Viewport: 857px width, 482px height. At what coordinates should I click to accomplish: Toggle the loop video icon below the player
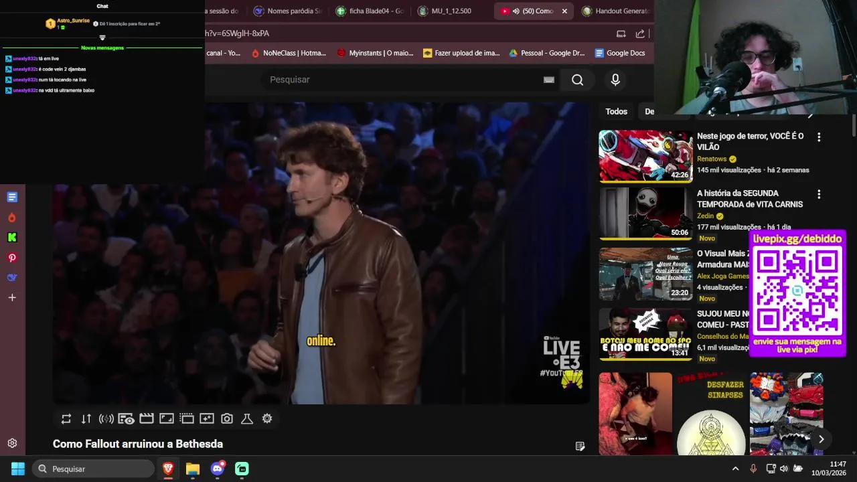[66, 419]
